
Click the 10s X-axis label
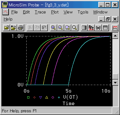106,91
